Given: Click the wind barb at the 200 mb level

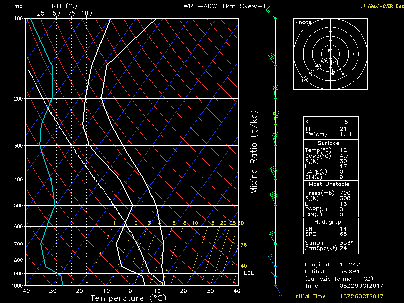Looking at the screenshot, I should pyautogui.click(x=276, y=93).
